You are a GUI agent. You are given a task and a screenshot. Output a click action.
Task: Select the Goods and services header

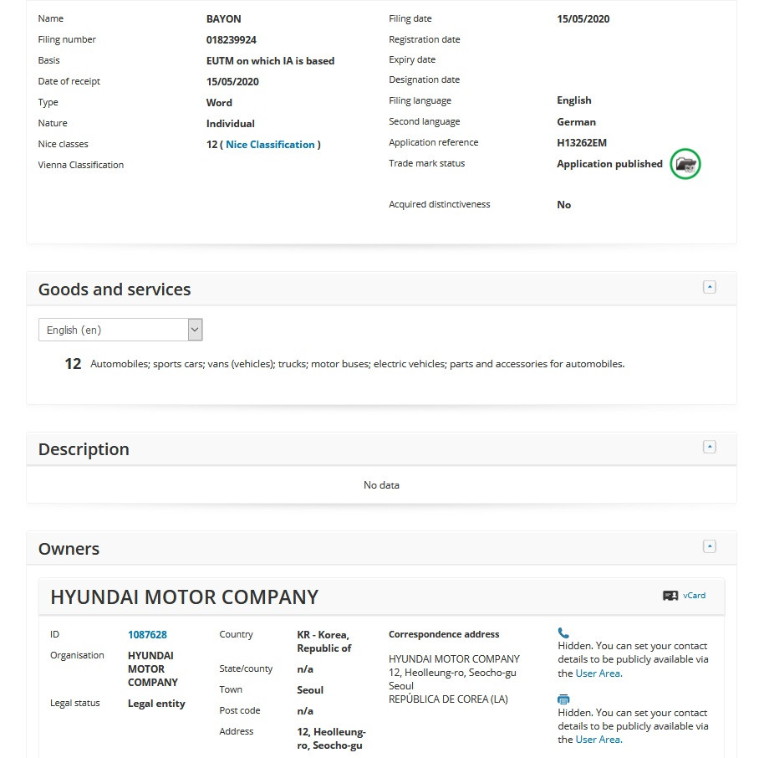[115, 289]
